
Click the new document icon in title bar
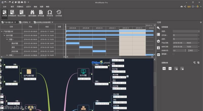(13, 2)
